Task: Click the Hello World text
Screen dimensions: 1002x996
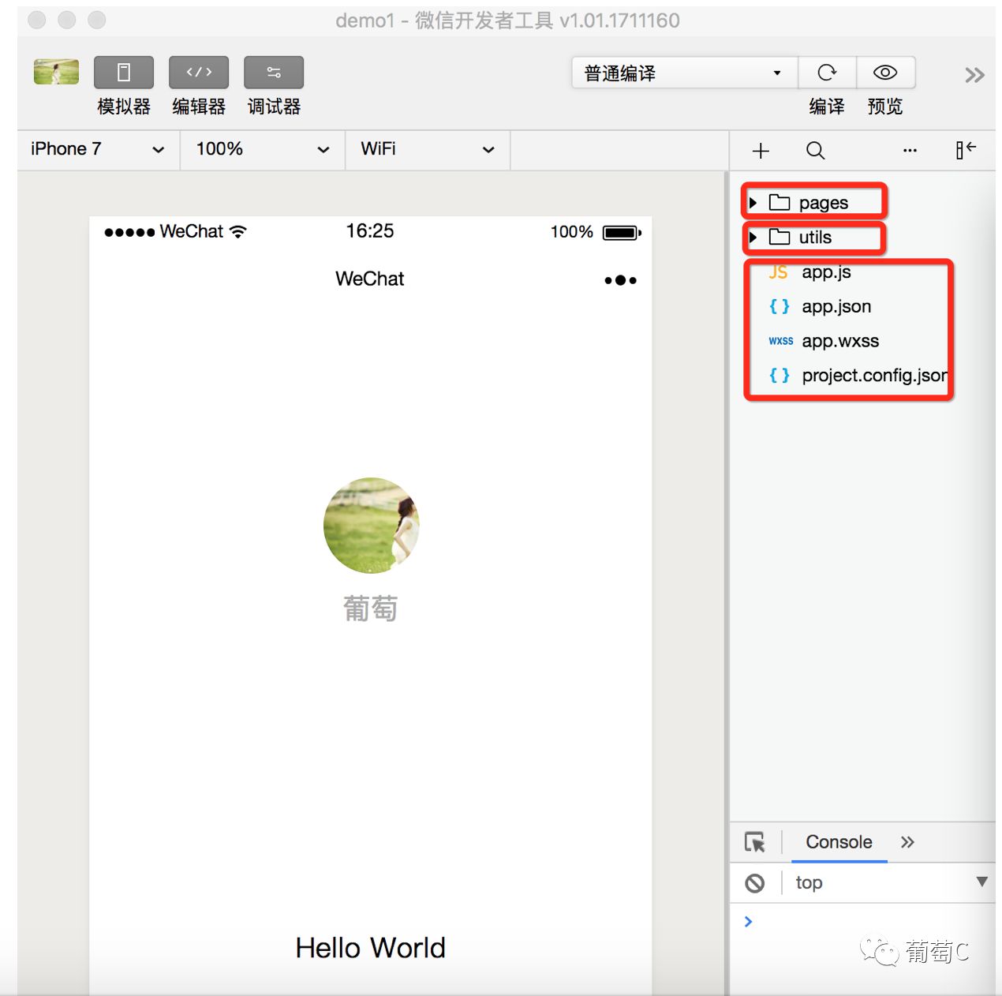Action: pyautogui.click(x=370, y=948)
